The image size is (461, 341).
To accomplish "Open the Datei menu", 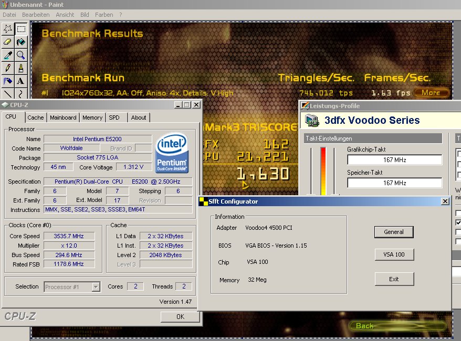I will click(x=9, y=15).
